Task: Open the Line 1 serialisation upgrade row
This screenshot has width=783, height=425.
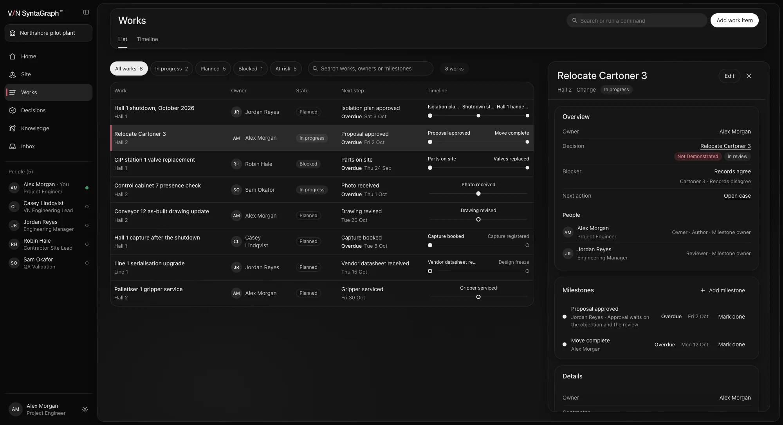Action: (x=322, y=267)
